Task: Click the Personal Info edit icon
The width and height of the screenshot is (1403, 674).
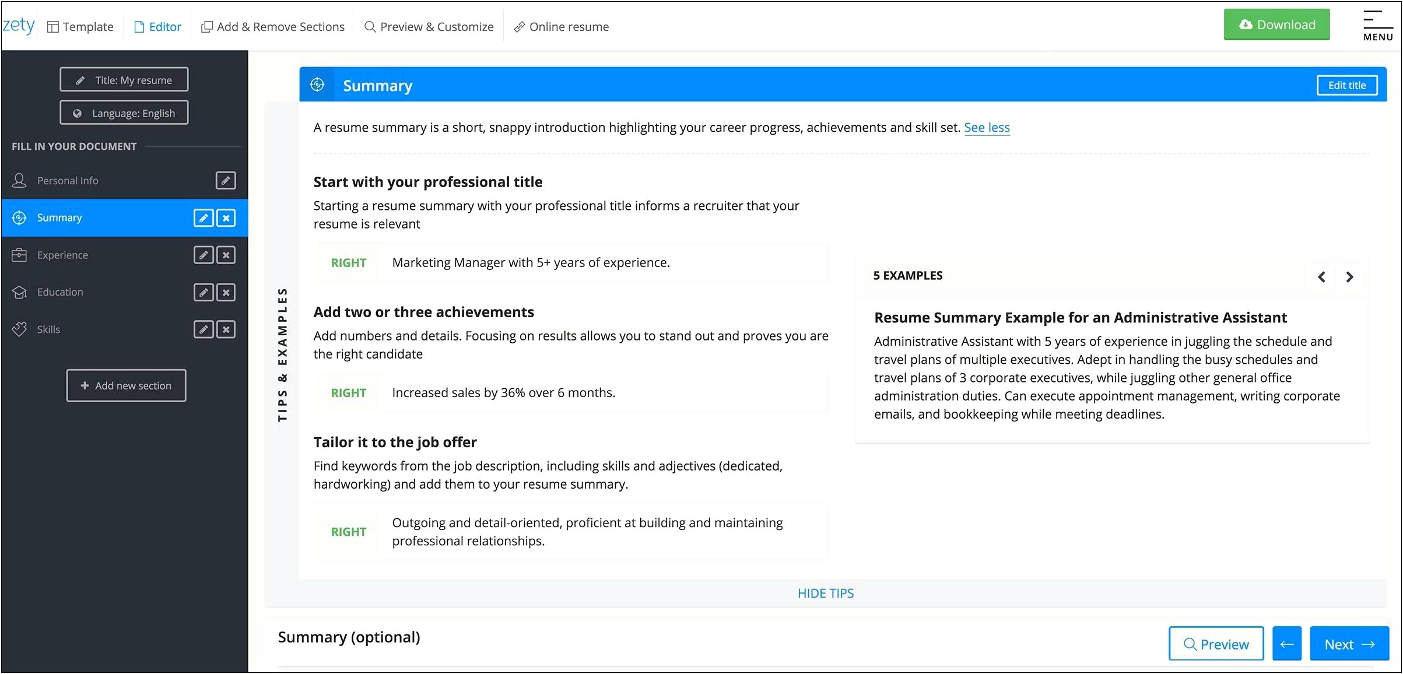Action: [x=227, y=180]
